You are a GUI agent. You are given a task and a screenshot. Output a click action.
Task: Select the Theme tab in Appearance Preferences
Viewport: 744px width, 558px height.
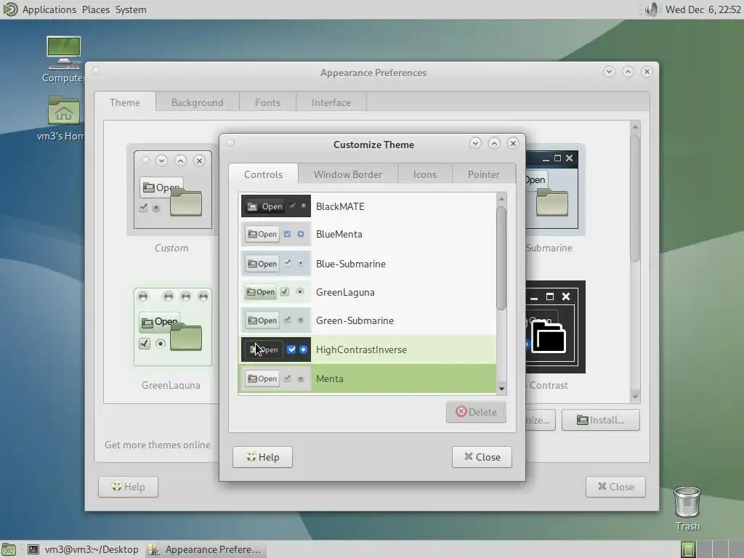click(x=125, y=102)
